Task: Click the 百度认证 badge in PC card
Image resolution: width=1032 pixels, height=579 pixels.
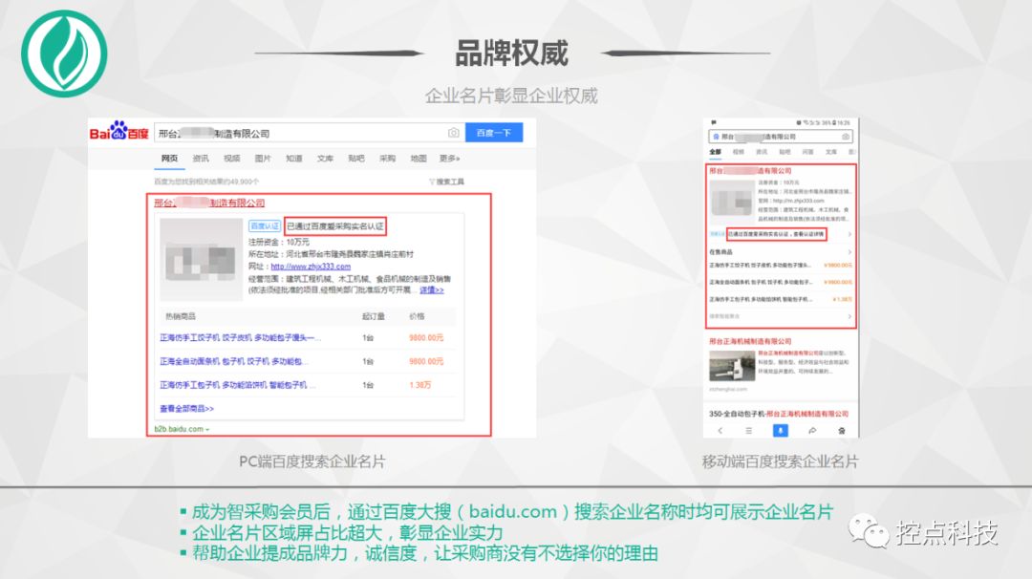Action: pos(264,226)
